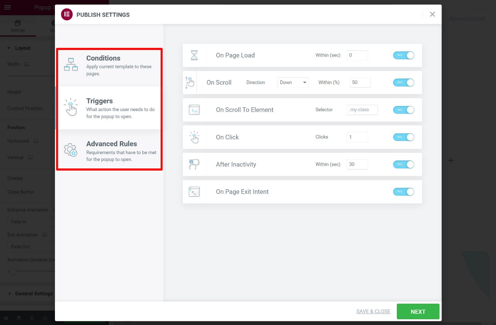Image resolution: width=496 pixels, height=325 pixels.
Task: Click the On Scroll hand icon
Action: coord(189,82)
